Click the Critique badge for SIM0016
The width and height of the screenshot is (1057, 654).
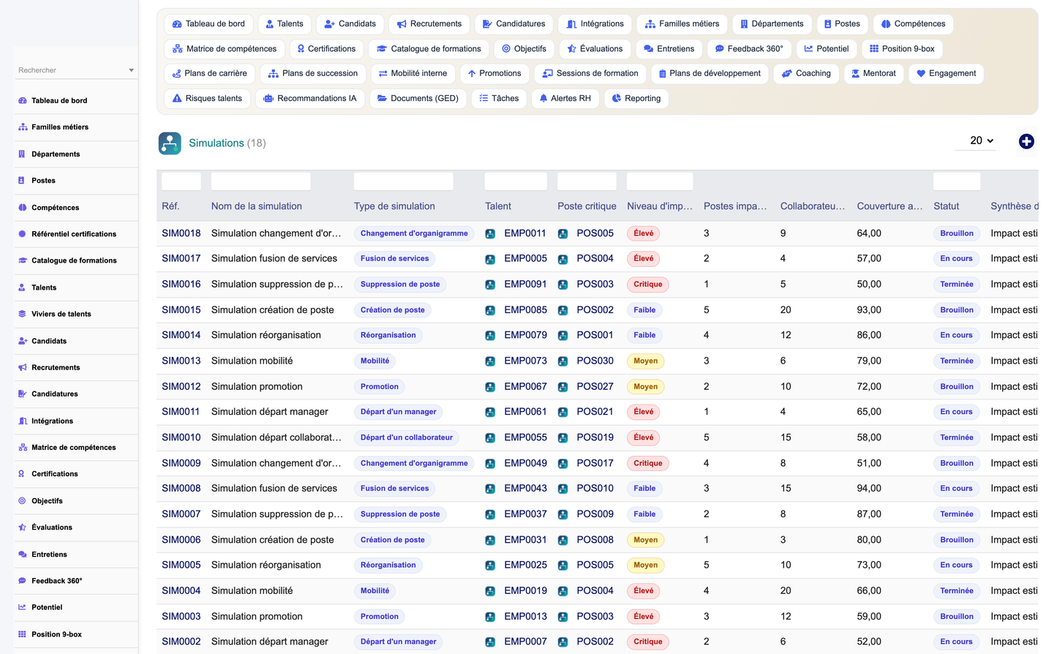click(647, 285)
